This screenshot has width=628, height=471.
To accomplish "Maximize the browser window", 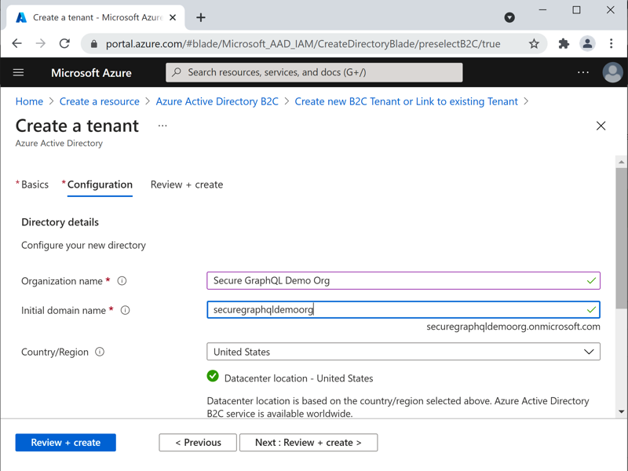I will coord(576,10).
